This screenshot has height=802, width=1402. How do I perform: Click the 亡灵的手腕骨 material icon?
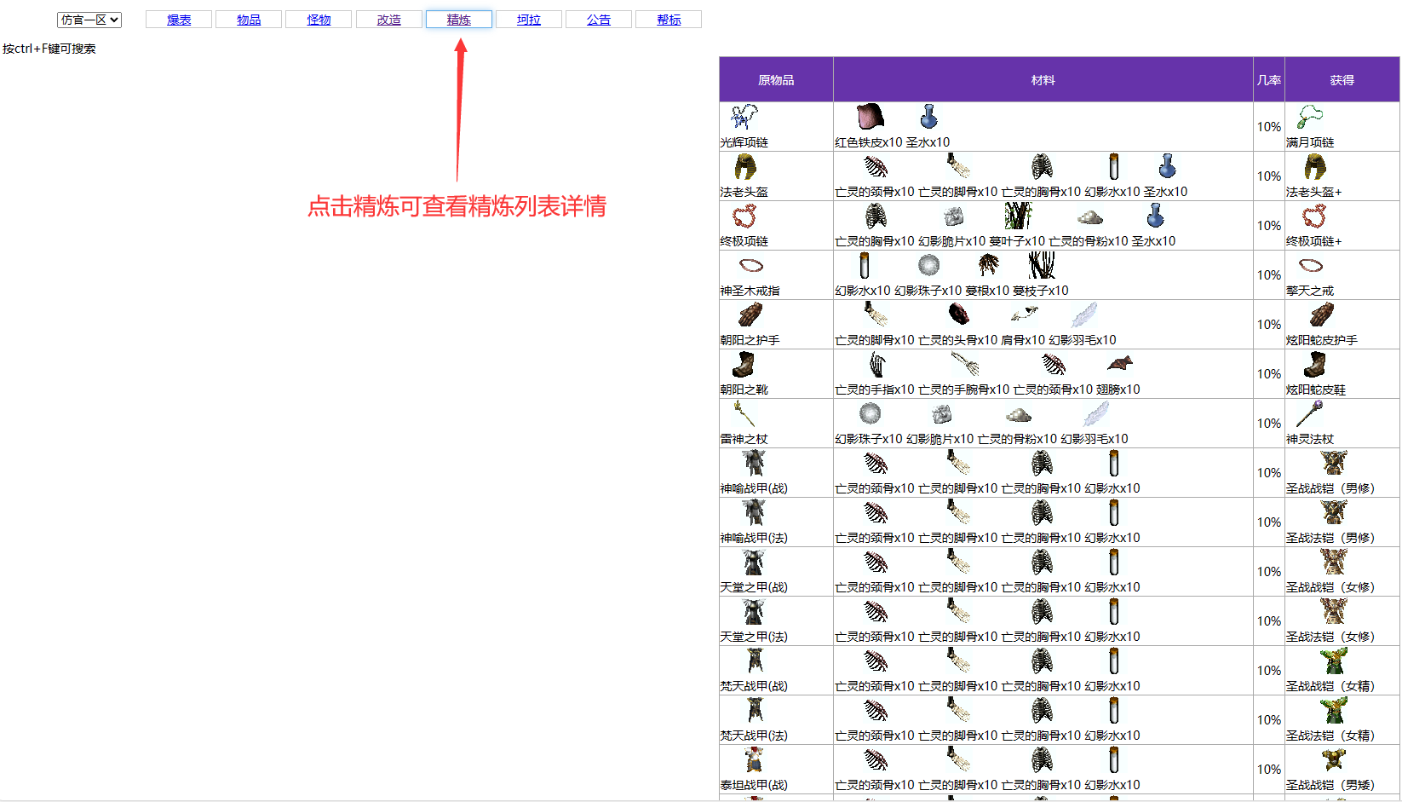pos(965,364)
